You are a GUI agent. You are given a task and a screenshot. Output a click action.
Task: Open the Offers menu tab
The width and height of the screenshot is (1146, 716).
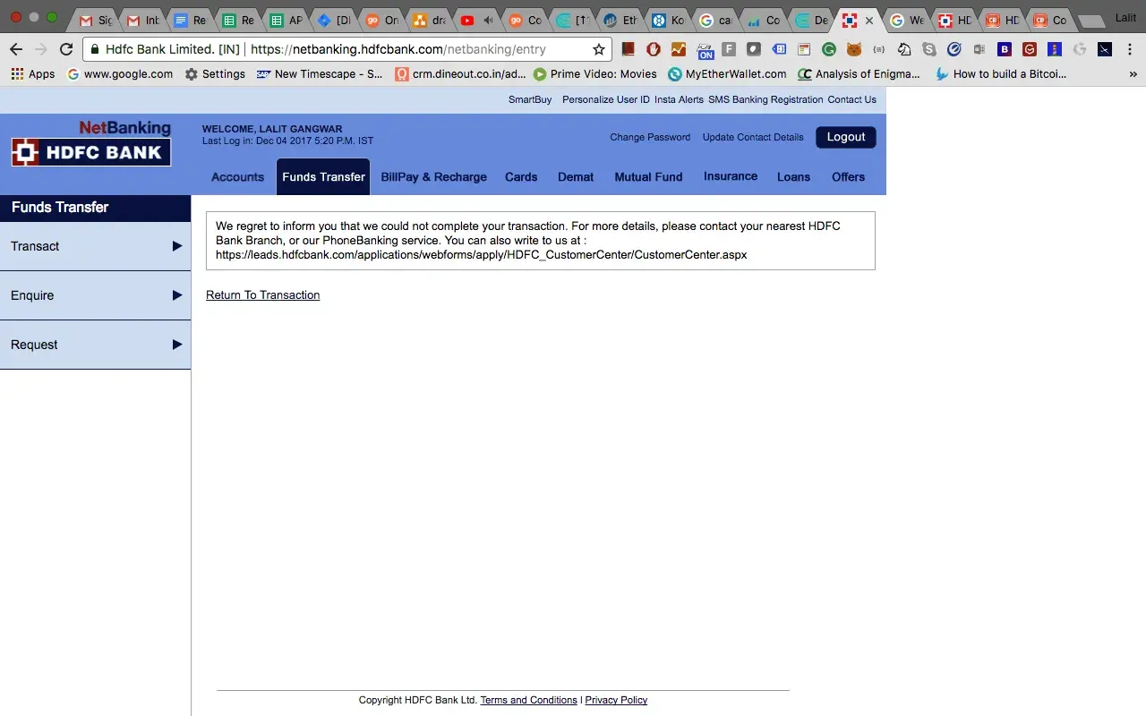848,177
